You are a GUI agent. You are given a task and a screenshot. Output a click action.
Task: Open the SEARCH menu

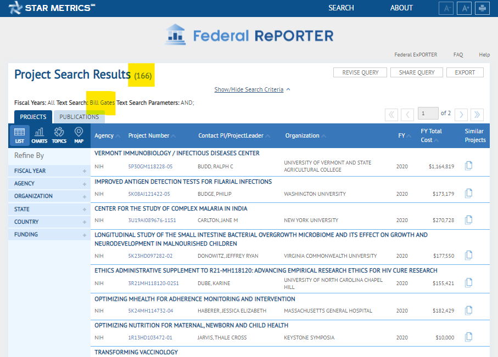click(341, 8)
